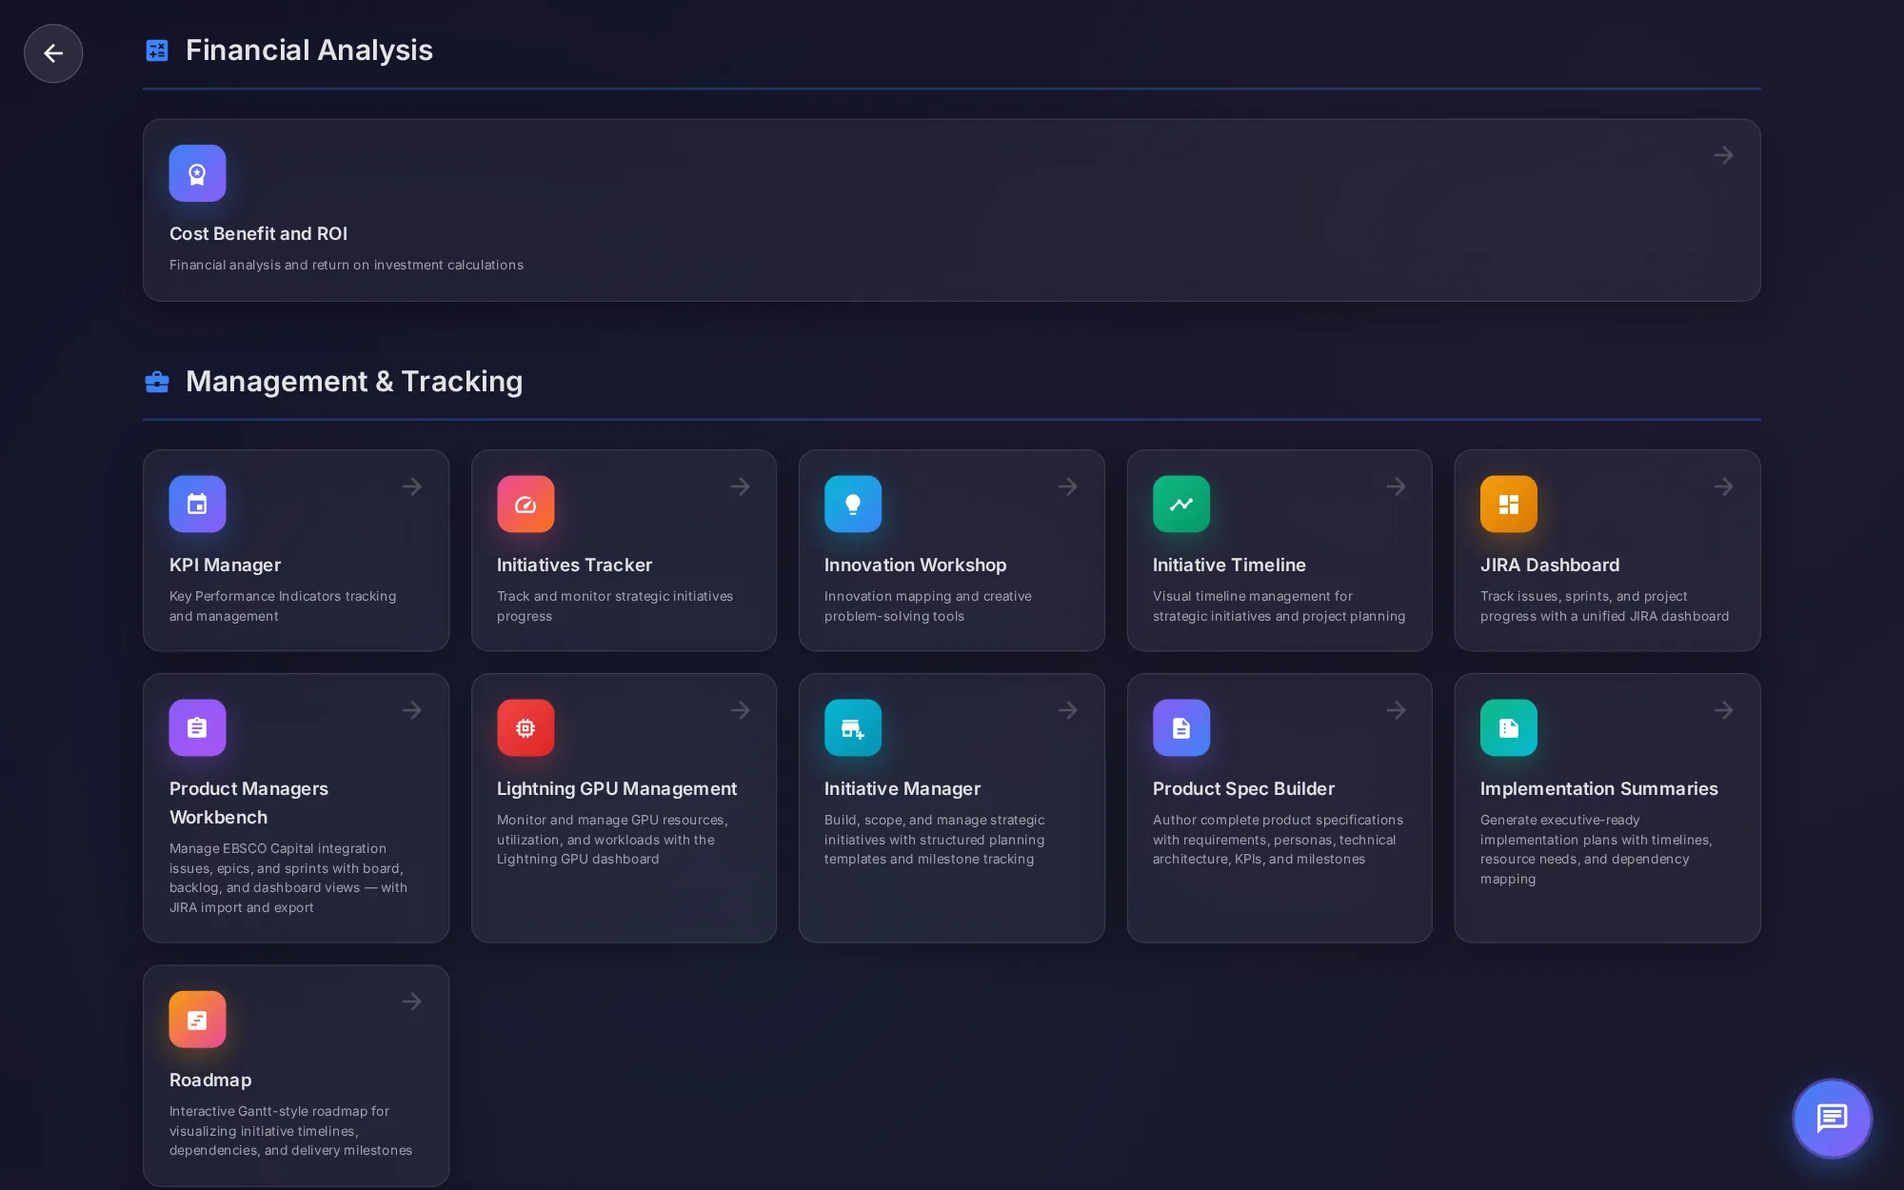Click the Lightning GPU Management chip icon
The width and height of the screenshot is (1904, 1190).
click(x=526, y=727)
